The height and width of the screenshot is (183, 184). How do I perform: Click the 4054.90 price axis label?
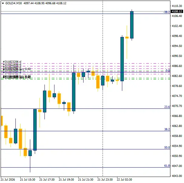point(177,146)
